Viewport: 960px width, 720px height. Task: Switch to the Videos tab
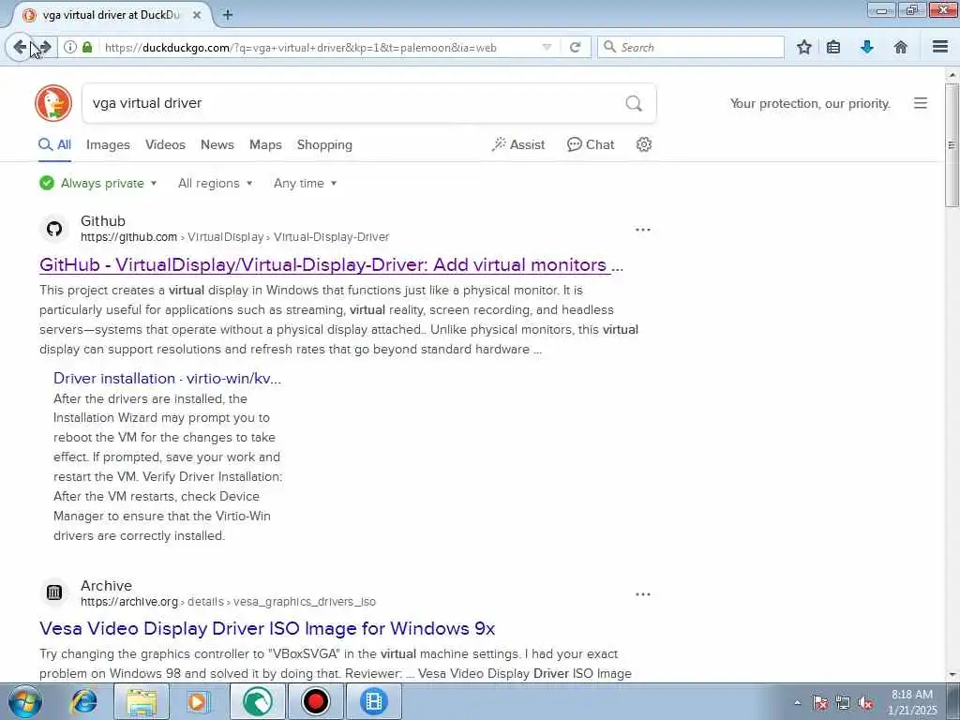coord(165,144)
